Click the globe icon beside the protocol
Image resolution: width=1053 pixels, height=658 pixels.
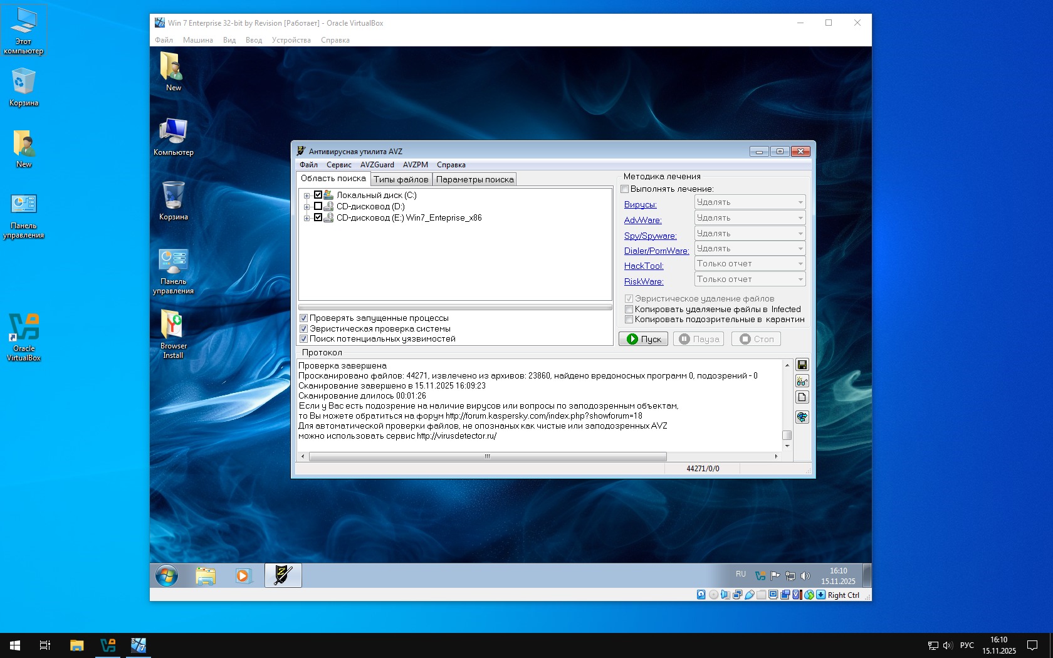coord(802,417)
